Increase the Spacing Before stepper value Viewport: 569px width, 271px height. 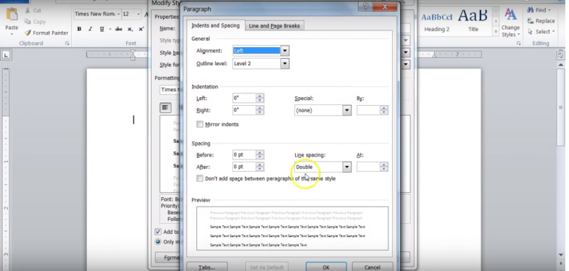(x=259, y=153)
